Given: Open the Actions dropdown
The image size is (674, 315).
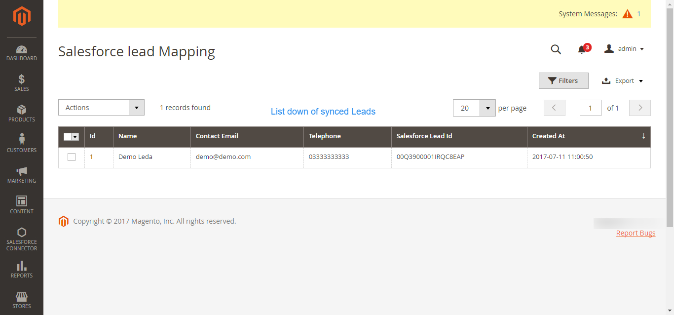Looking at the screenshot, I should click(x=101, y=107).
